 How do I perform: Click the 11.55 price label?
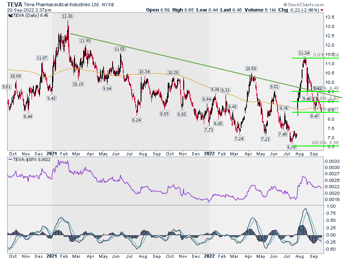[x=120, y=49]
